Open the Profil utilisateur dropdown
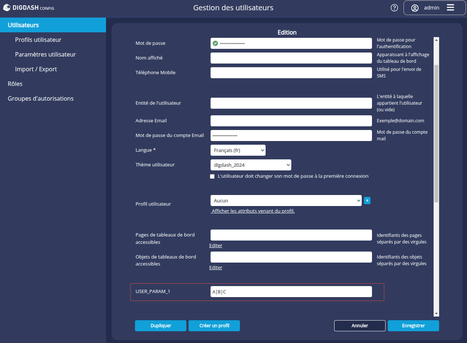 [286, 201]
